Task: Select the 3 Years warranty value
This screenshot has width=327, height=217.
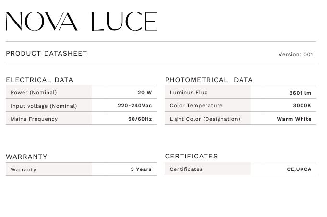Action: pyautogui.click(x=141, y=169)
